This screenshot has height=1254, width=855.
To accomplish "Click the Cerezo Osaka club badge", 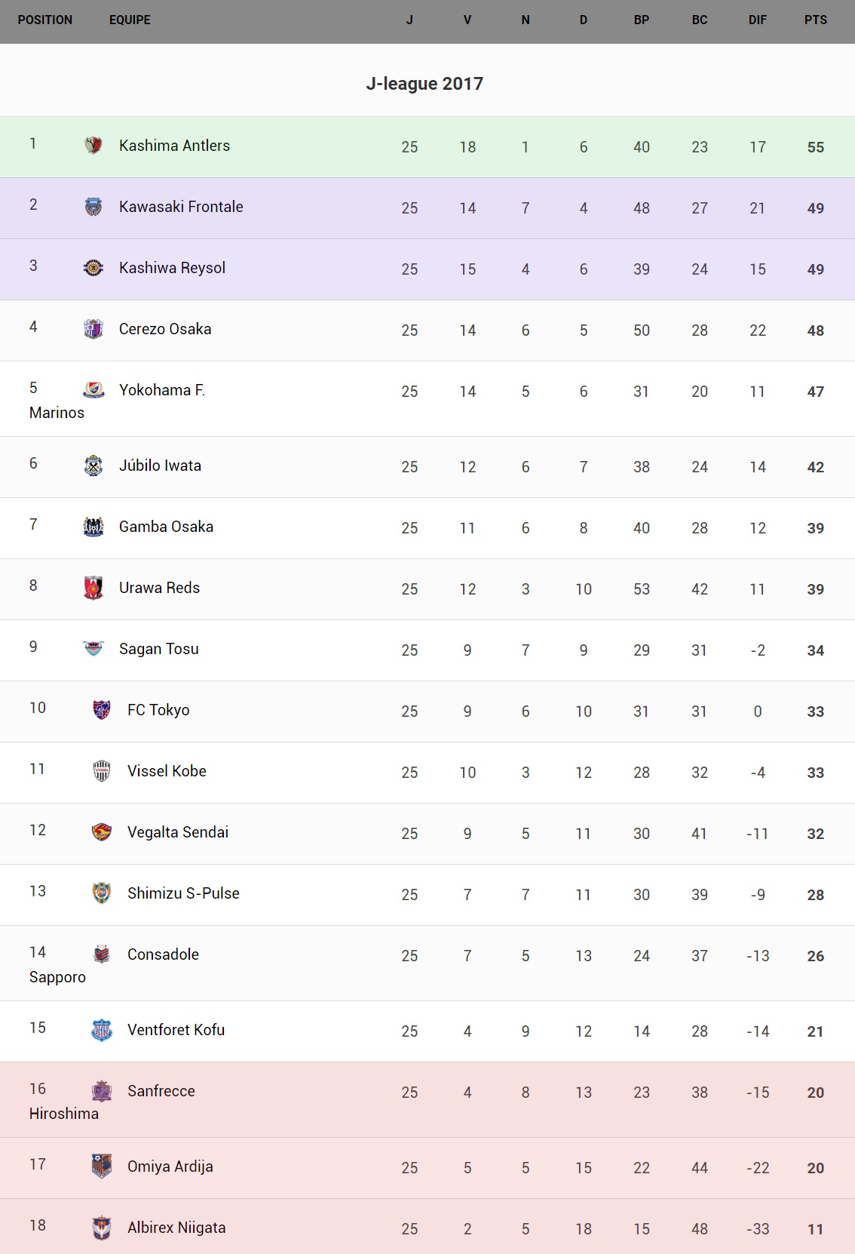I will pyautogui.click(x=93, y=328).
